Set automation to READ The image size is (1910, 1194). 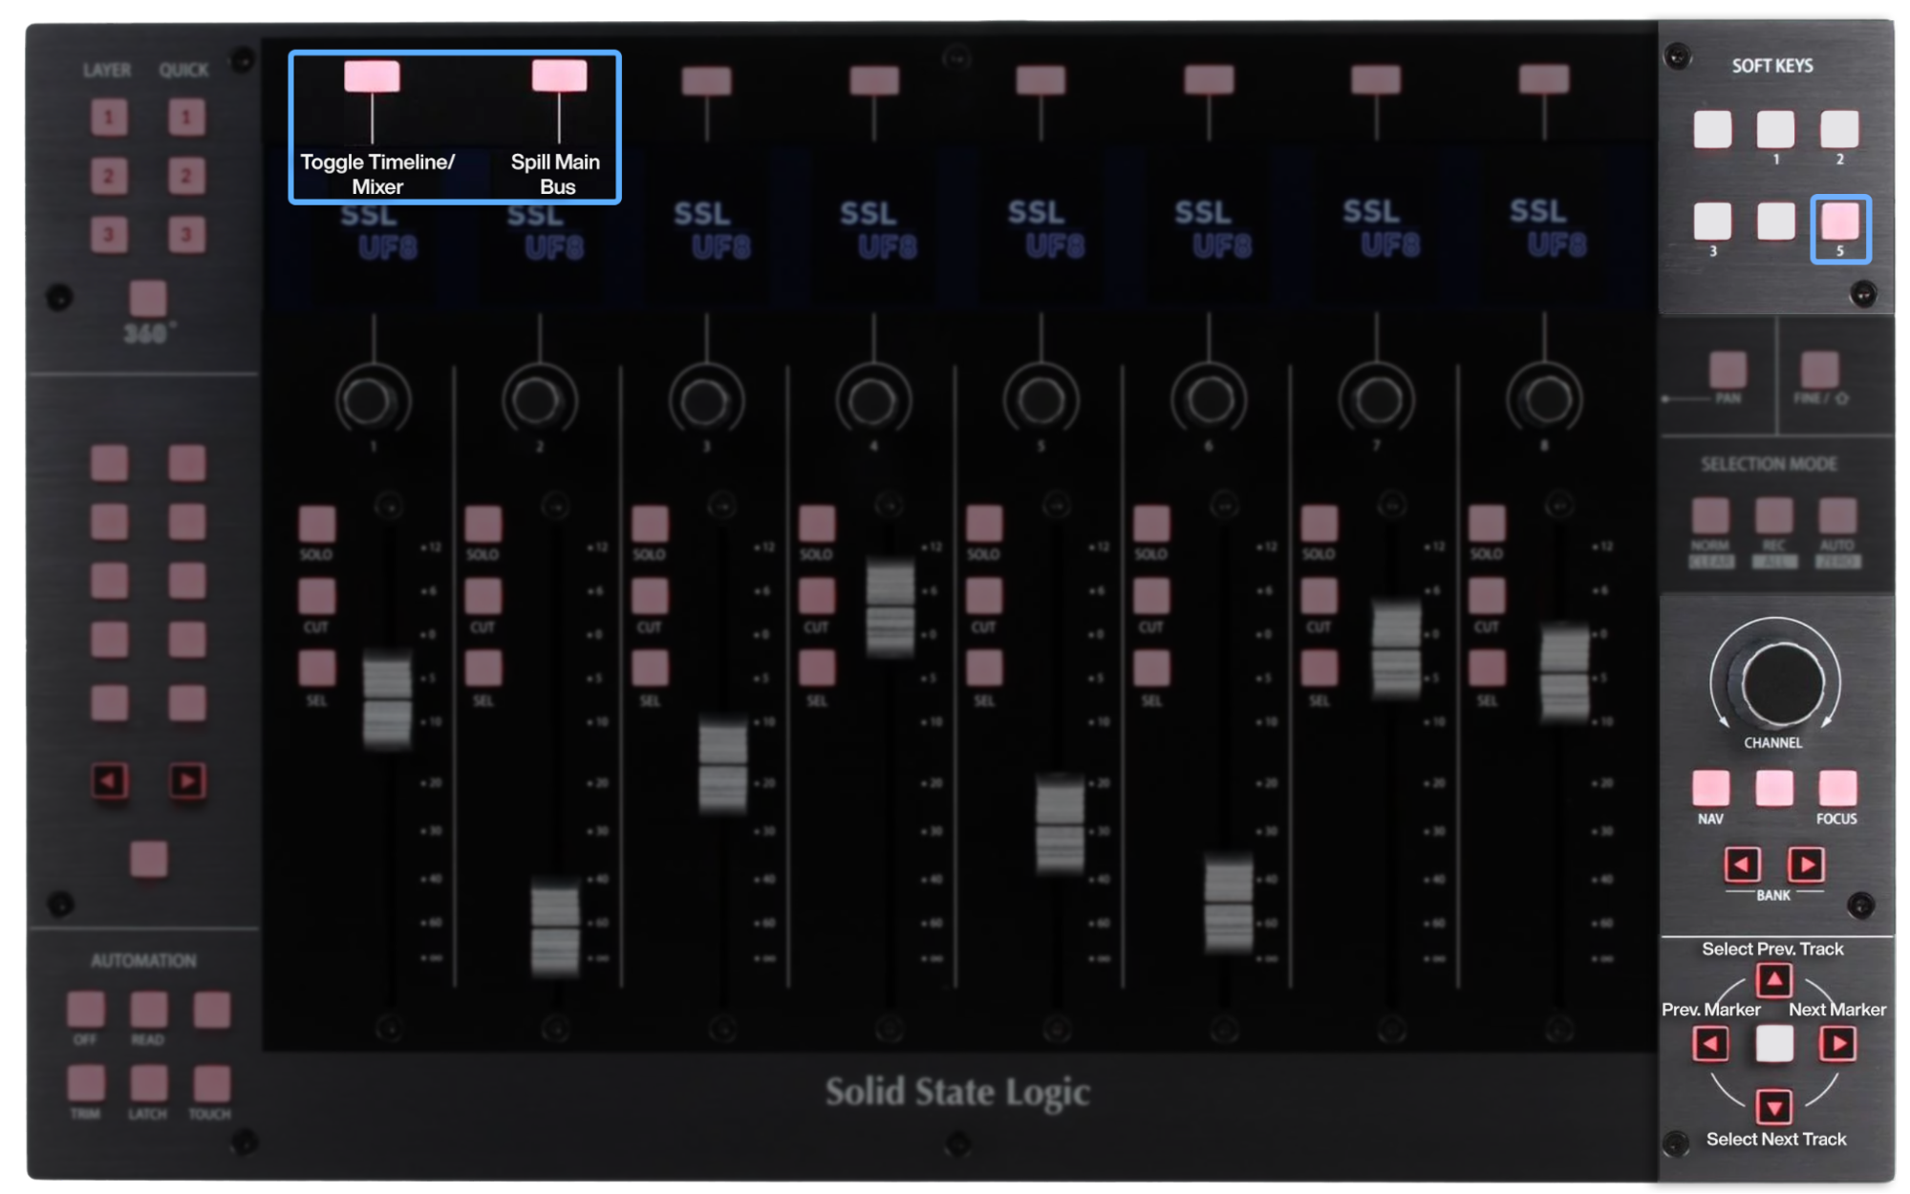(x=148, y=1009)
